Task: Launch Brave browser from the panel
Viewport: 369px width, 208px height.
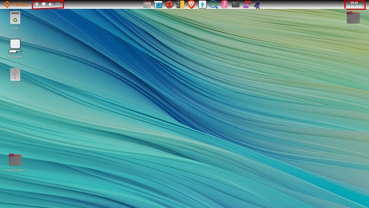Action: (191, 4)
